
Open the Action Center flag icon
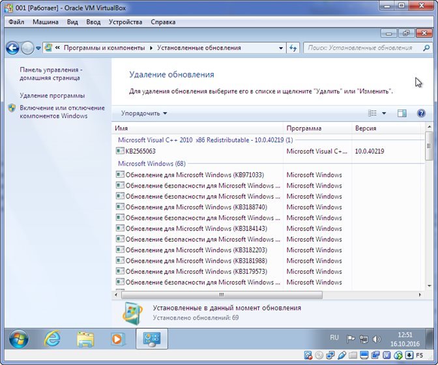tap(350, 339)
